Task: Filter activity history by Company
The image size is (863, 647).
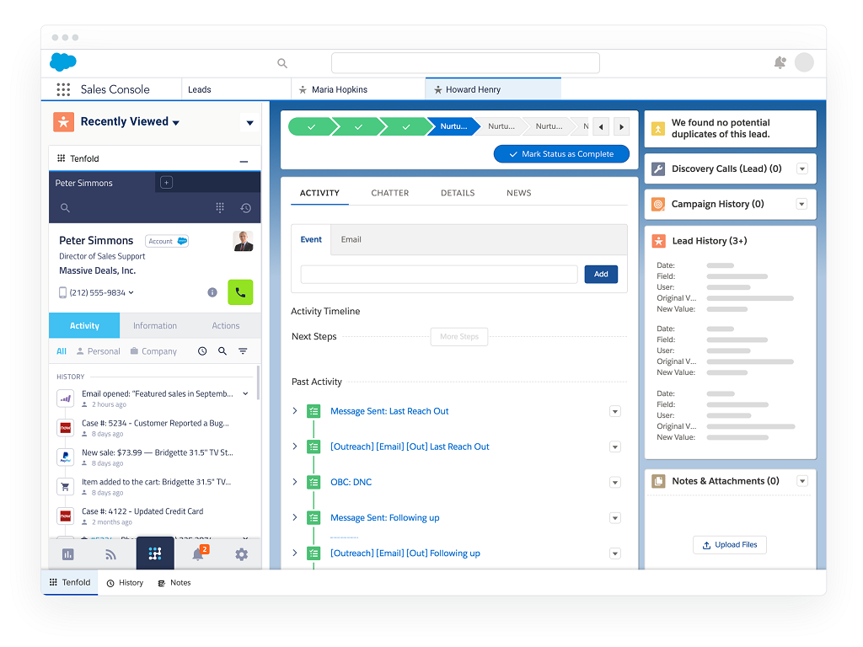Action: point(153,351)
